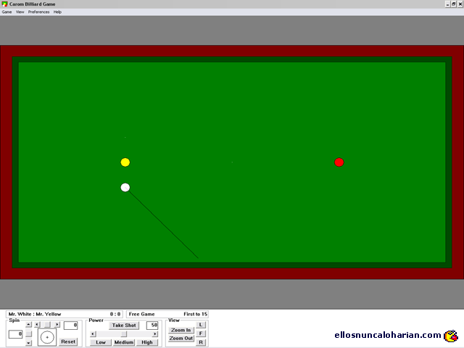Click the spin cue ball circle indicator

(x=47, y=338)
